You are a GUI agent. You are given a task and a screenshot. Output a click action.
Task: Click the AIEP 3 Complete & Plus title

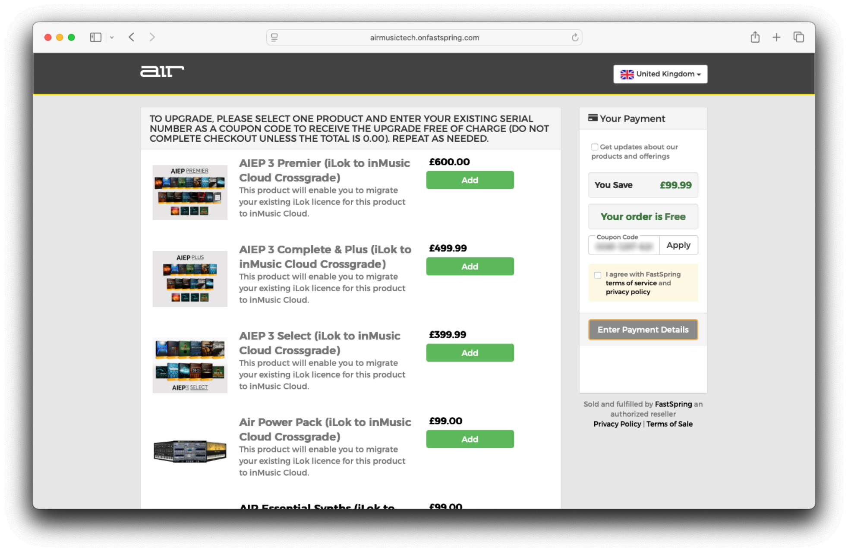pyautogui.click(x=325, y=257)
